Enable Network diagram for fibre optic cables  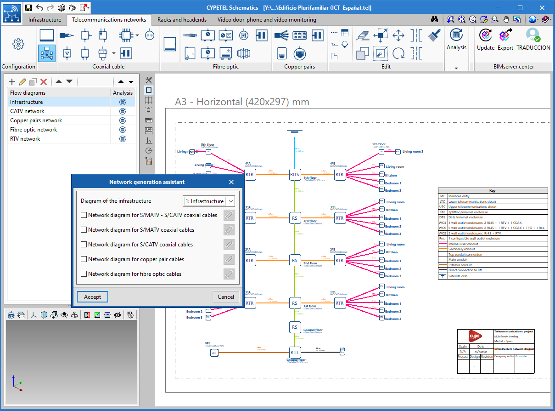point(84,274)
